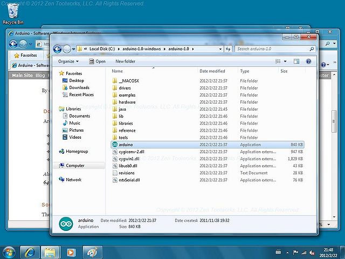Screen dimensions: 345x259
Task: Select the drivers folder icon
Action: click(x=115, y=88)
